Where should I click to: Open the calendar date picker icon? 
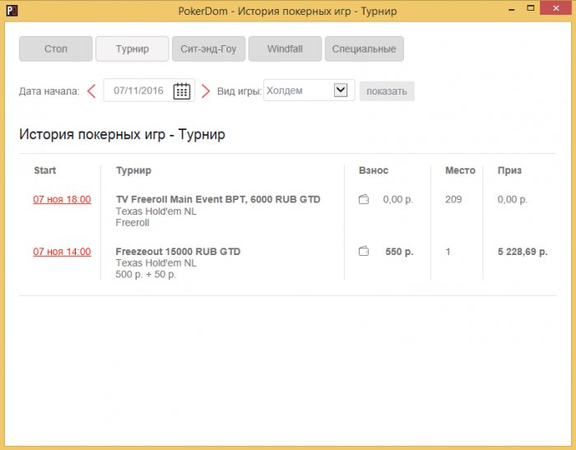point(182,91)
